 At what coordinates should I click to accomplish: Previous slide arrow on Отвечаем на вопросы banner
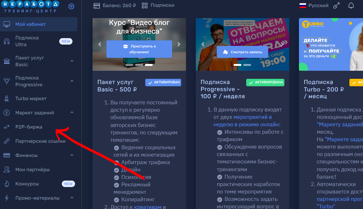tap(203, 44)
